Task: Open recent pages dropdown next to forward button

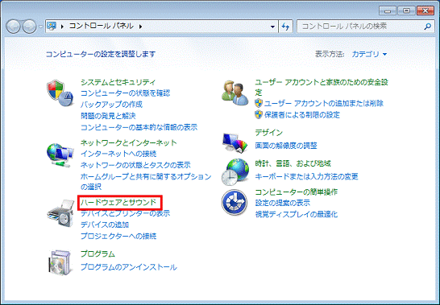Action: [40, 27]
